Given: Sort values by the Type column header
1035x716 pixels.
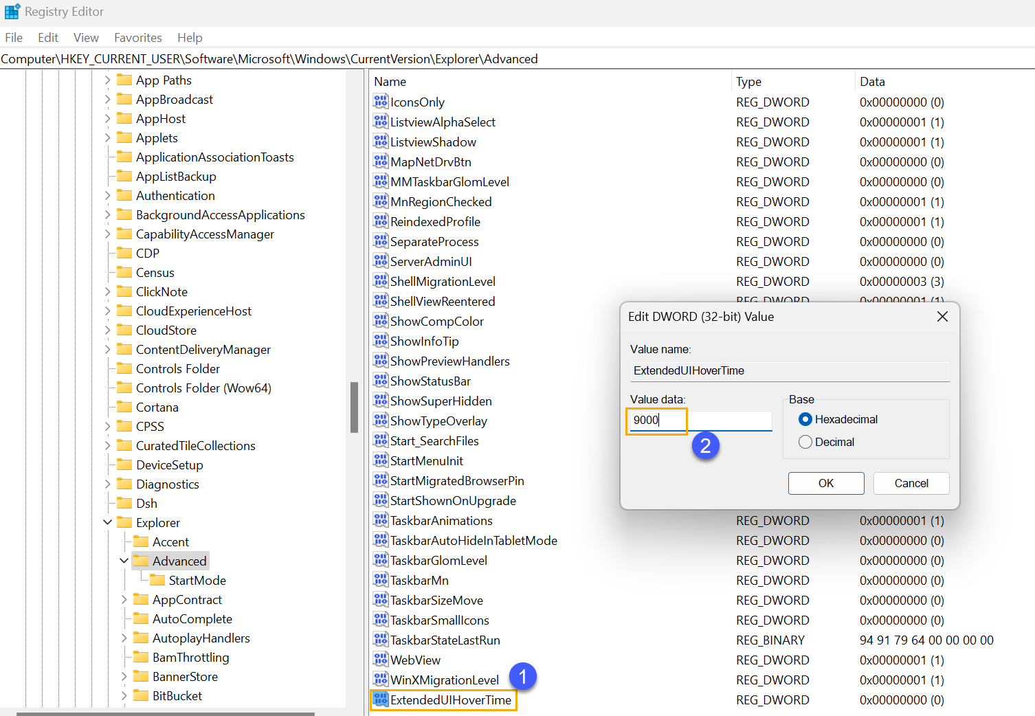Looking at the screenshot, I should (793, 81).
